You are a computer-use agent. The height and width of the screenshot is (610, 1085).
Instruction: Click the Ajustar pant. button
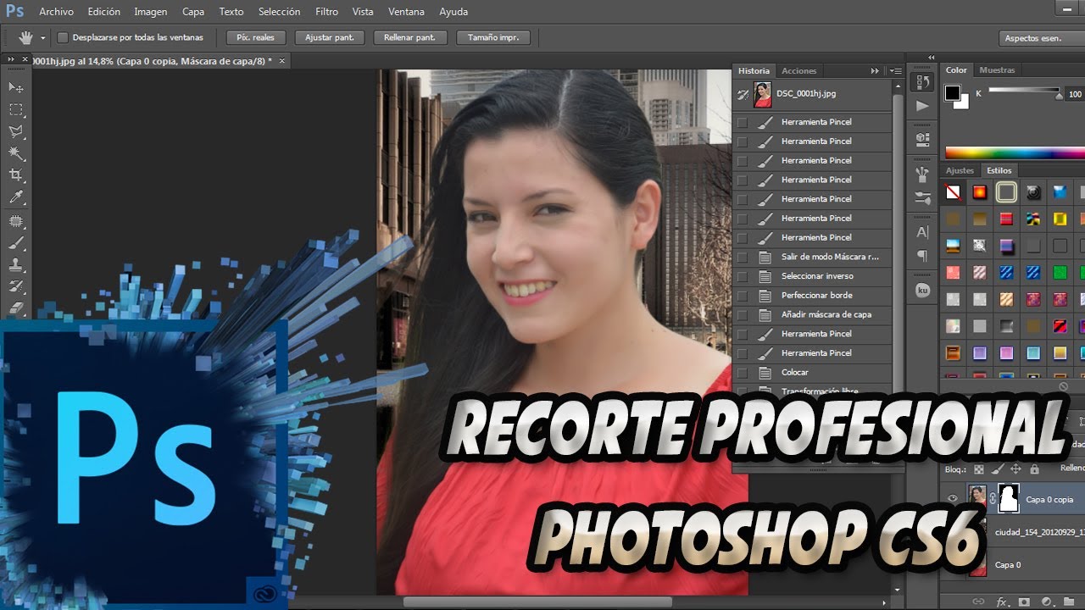tap(330, 37)
